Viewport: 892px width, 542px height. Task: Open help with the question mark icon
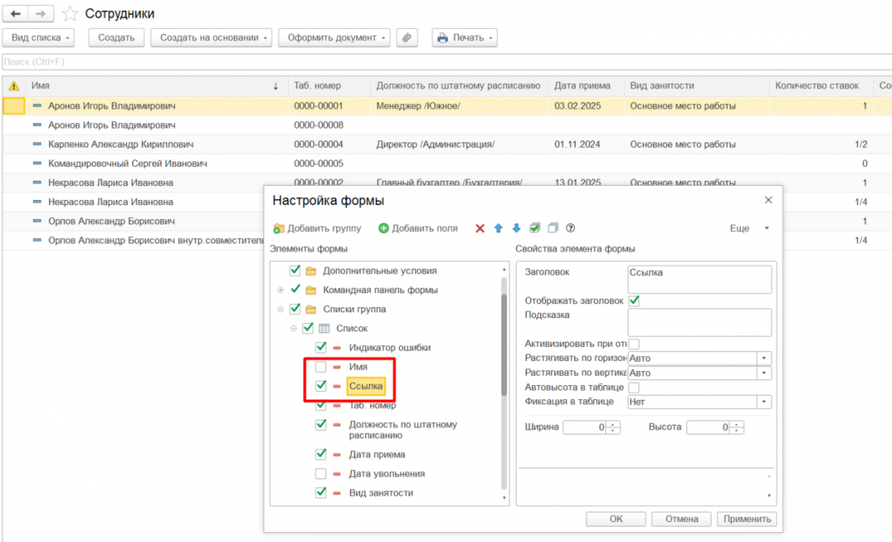click(571, 228)
